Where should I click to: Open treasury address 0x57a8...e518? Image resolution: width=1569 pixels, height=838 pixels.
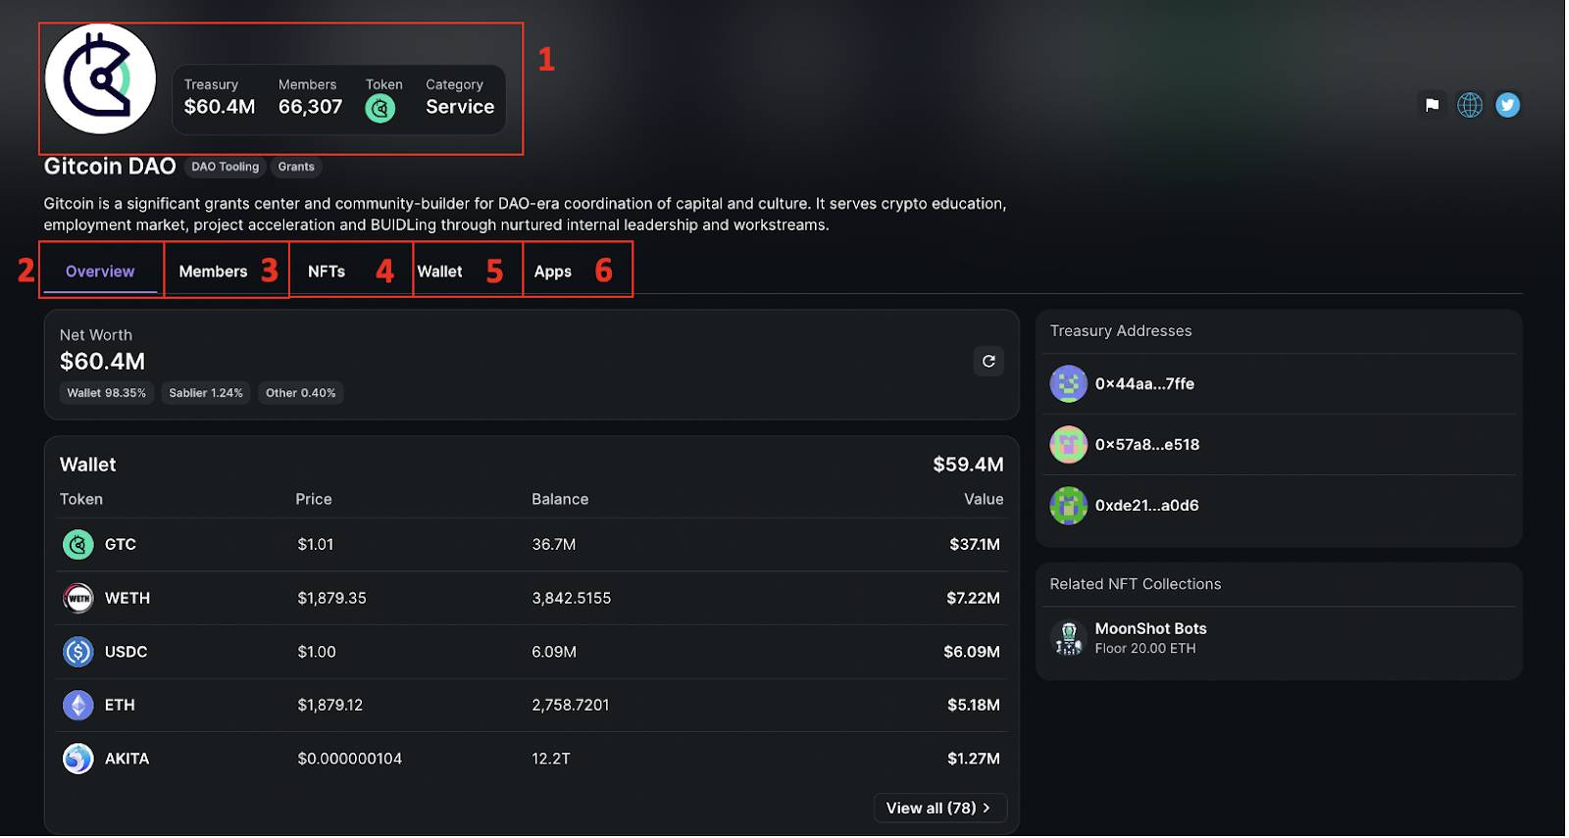click(x=1147, y=445)
